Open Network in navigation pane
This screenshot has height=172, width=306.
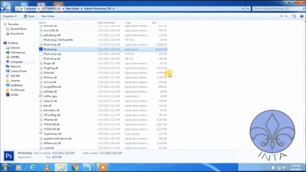click(15, 66)
